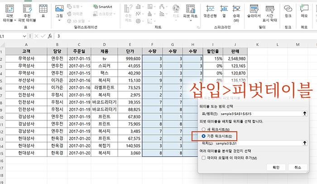Screen dimensions: 317x184
Task: Click the 위치(L) location input field
Action: (259, 143)
